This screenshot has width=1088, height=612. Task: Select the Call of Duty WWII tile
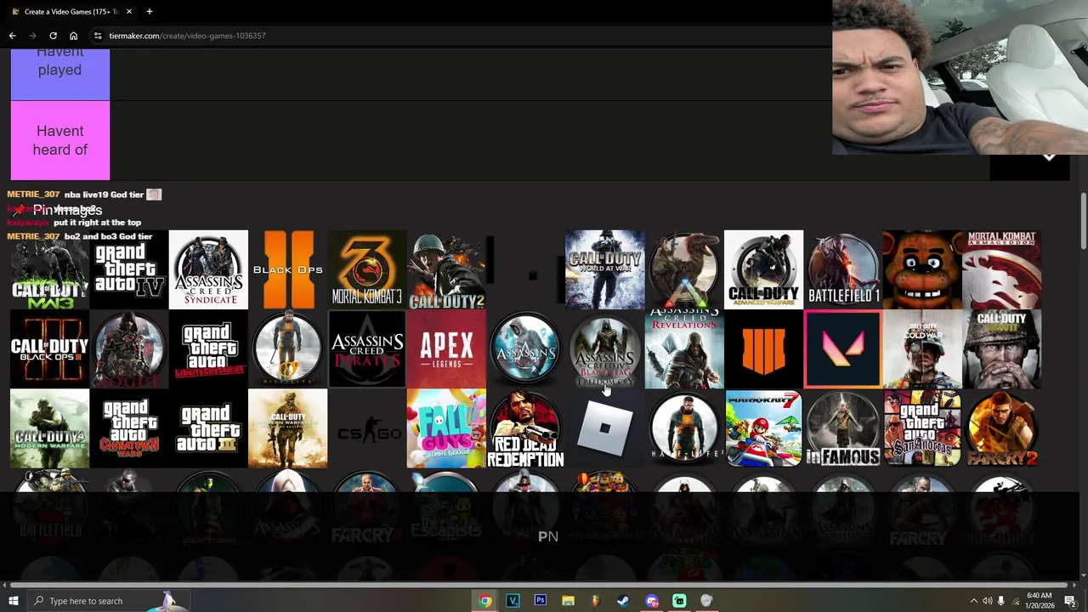pos(1001,349)
